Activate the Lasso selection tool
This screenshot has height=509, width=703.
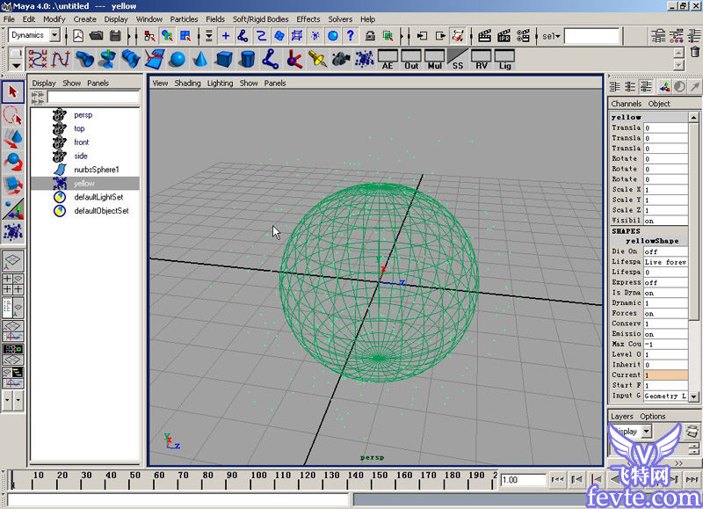(12, 115)
